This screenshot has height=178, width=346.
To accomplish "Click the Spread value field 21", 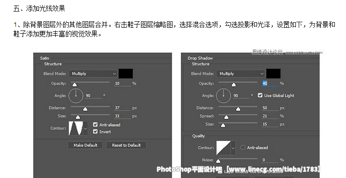I will coord(270,116).
